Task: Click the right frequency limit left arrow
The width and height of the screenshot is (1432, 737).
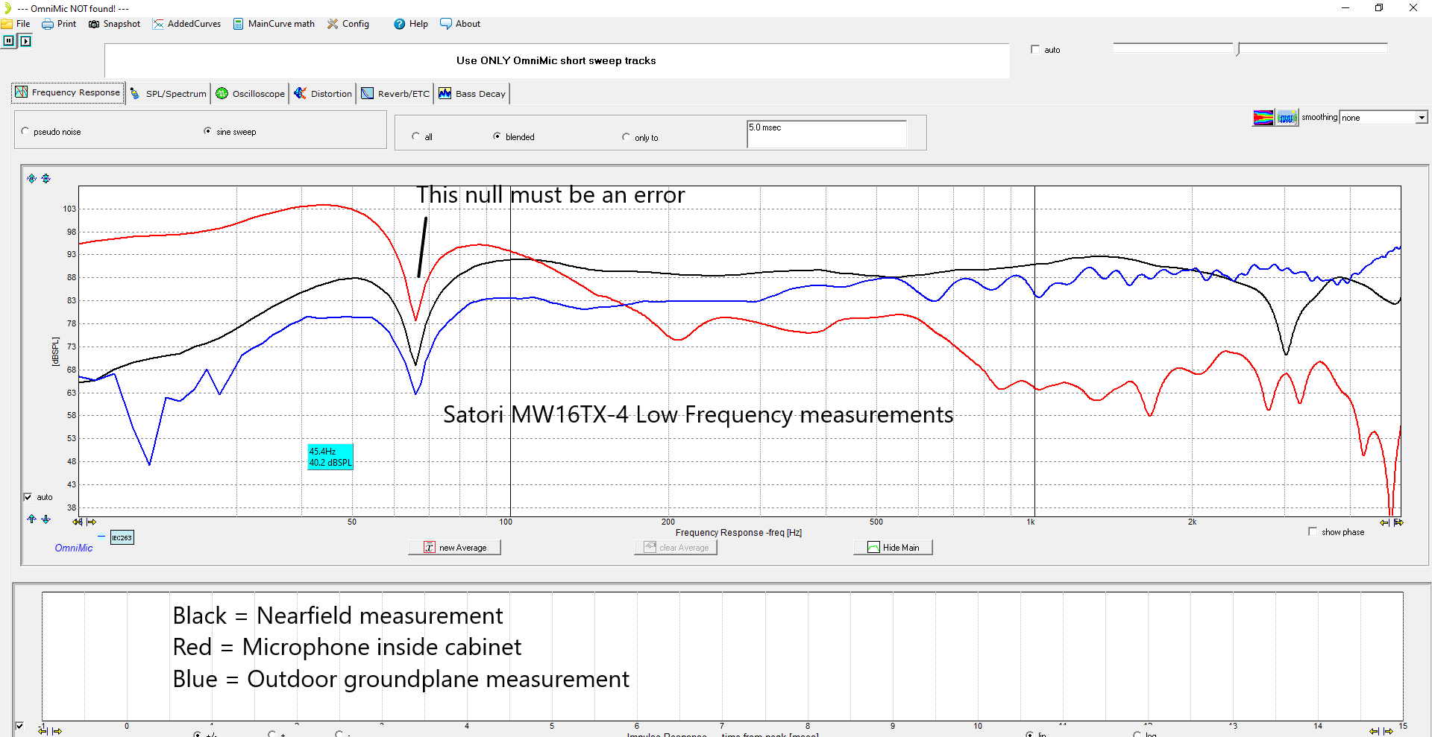Action: (1384, 522)
